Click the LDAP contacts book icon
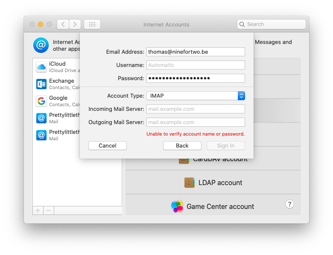Viewport: 333px width, 255px height. point(190,183)
